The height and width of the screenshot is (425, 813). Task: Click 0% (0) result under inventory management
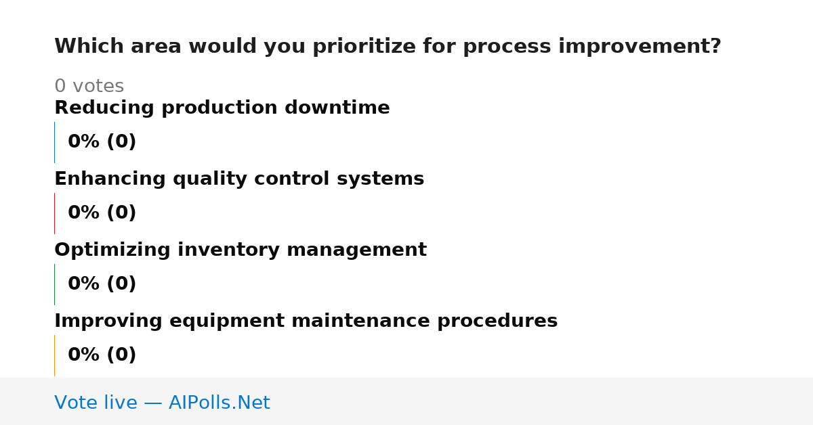[102, 284]
